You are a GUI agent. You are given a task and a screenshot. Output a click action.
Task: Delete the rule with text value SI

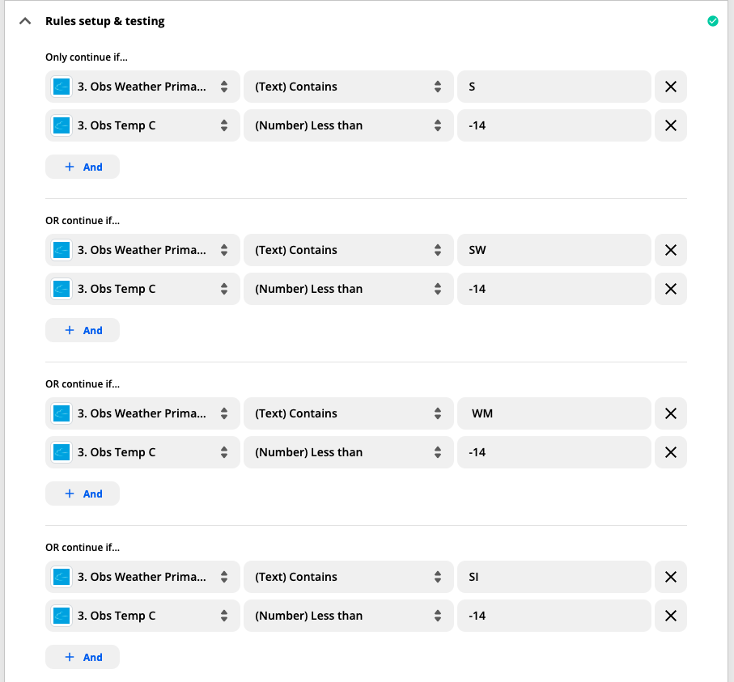tap(670, 577)
